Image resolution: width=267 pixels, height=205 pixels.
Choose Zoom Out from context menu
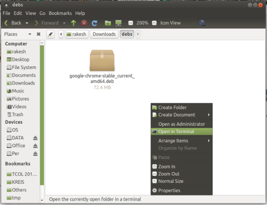[182, 174]
